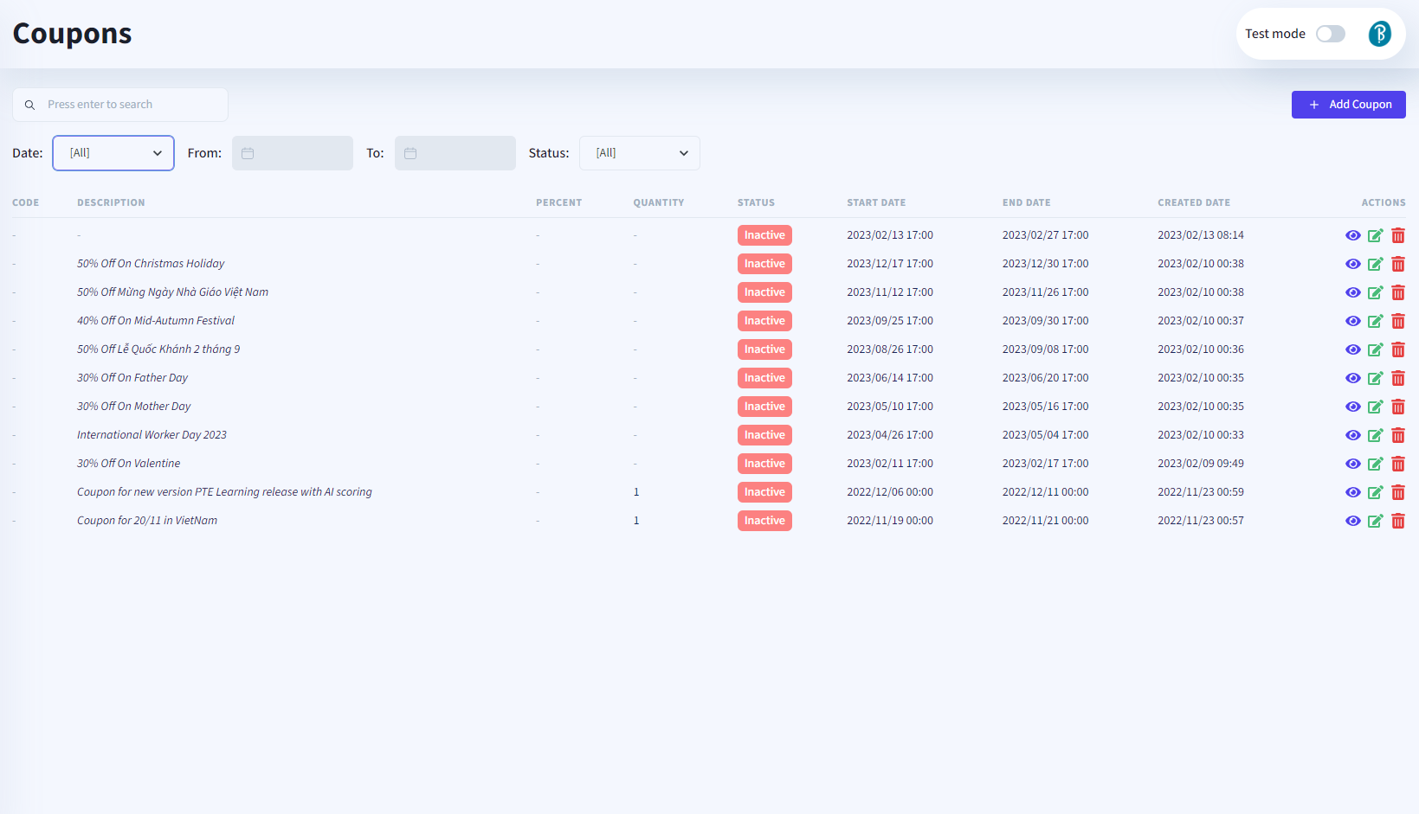Image resolution: width=1419 pixels, height=814 pixels.
Task: View the Mother Day coupon details
Action: 1352,407
